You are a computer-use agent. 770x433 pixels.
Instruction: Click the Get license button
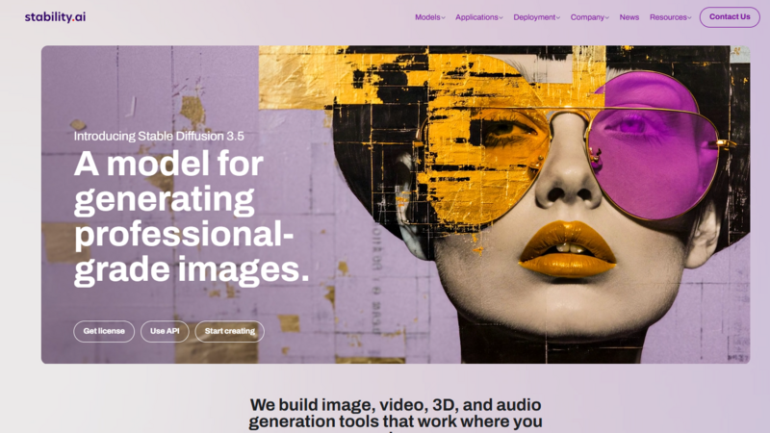pos(104,331)
